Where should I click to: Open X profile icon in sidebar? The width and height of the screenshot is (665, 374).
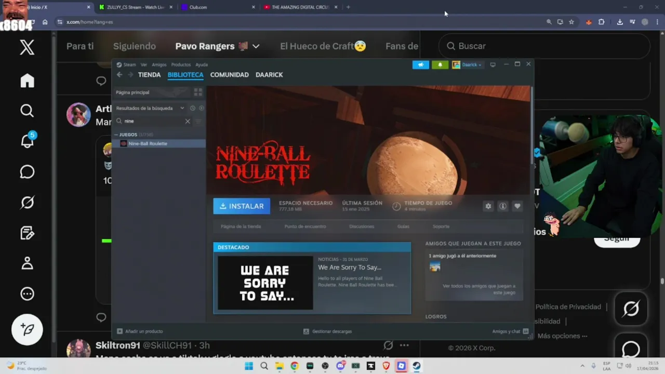27,263
